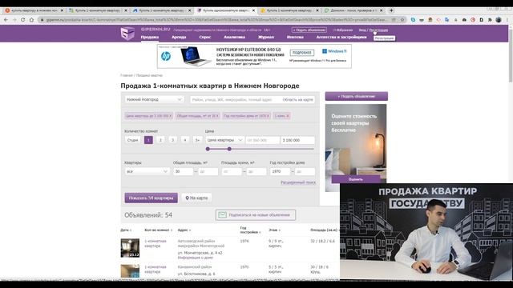Open the Спрос menu section
Viewport: 513px width, 288px height.
point(205,38)
